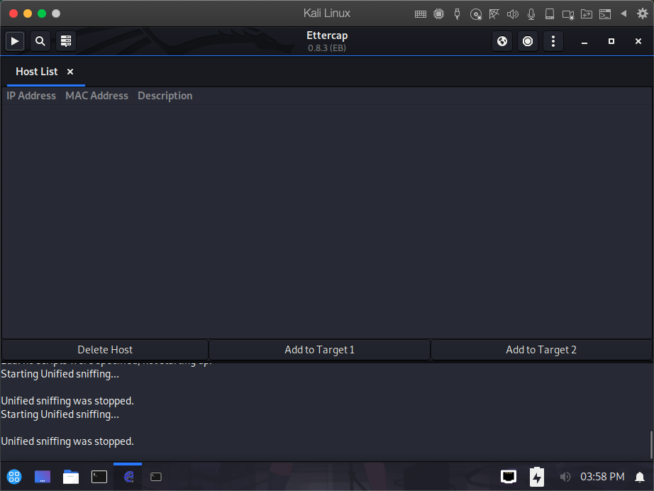Viewport: 654px width, 491px height.
Task: Open the VM settings gear icon
Action: coord(643,13)
